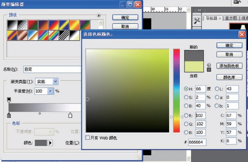Click the web-safe cube warning icon
The height and width of the screenshot is (162, 248).
(209, 65)
